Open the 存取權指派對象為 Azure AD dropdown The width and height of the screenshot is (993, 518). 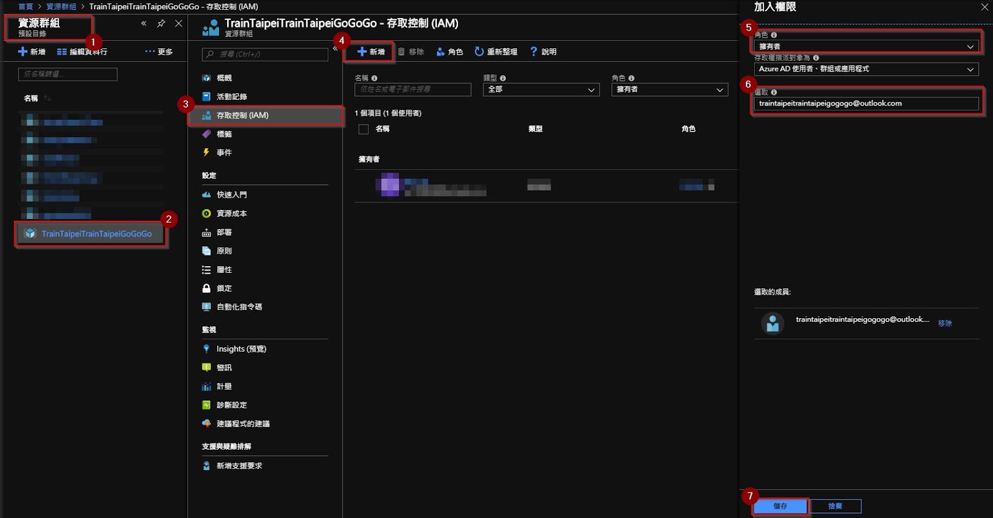pyautogui.click(x=866, y=69)
